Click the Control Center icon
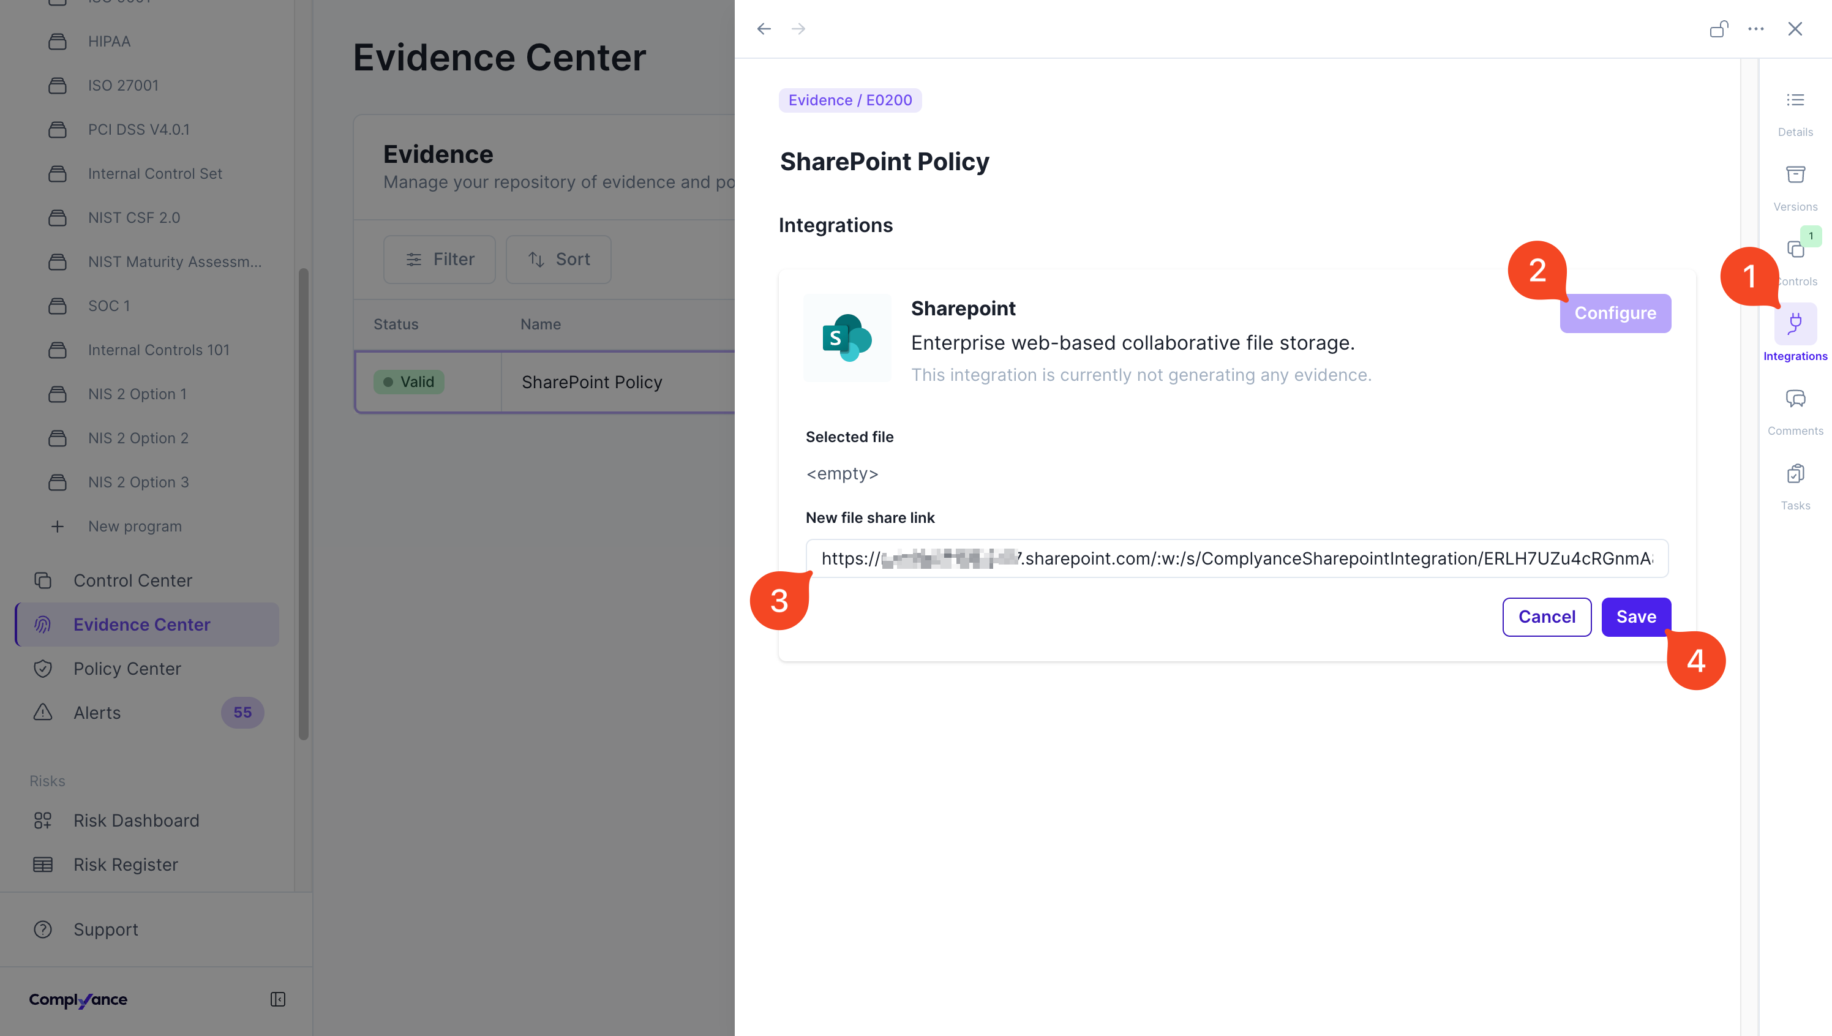The image size is (1832, 1036). (43, 580)
